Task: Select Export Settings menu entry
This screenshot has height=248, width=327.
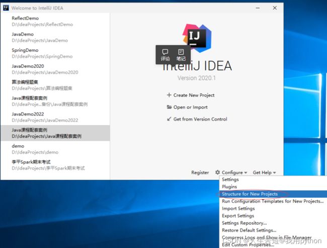Action: click(273, 216)
